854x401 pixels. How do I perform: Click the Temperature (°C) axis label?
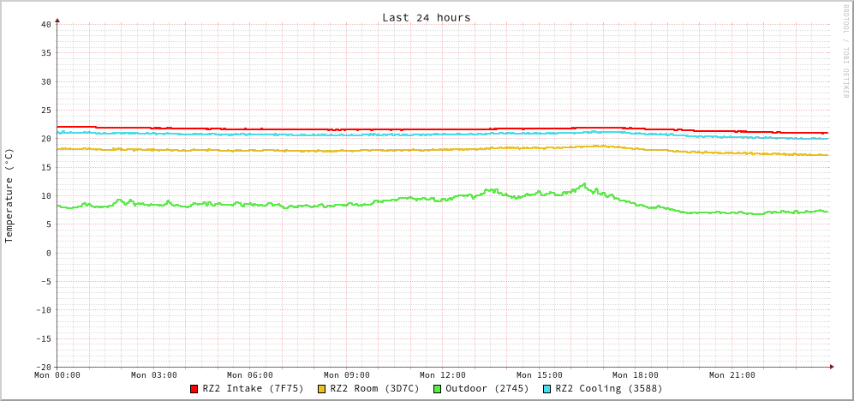[9, 195]
